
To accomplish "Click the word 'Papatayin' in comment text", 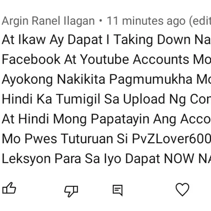I will click(120, 120).
